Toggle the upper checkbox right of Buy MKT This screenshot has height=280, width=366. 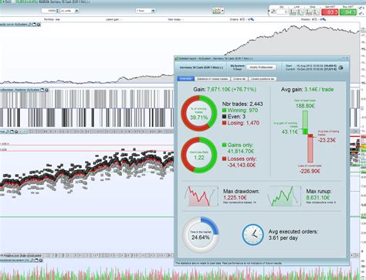click(360, 9)
